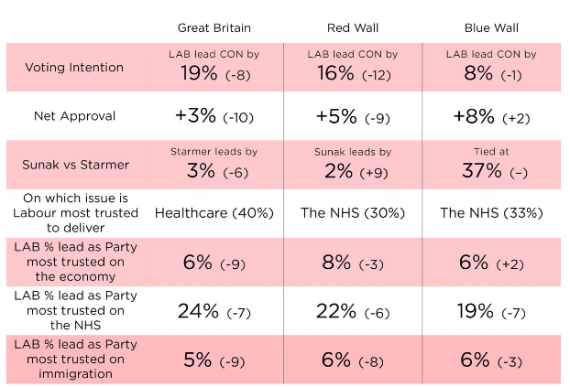This screenshot has width=570, height=387.
Task: Select the economy lead row label
Action: point(74,262)
